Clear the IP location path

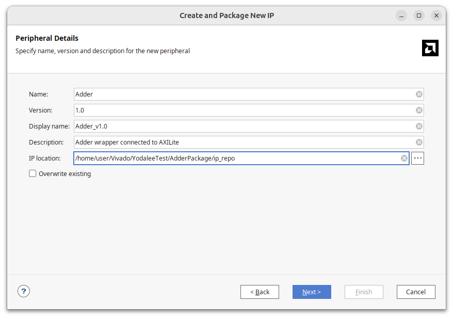(x=404, y=158)
